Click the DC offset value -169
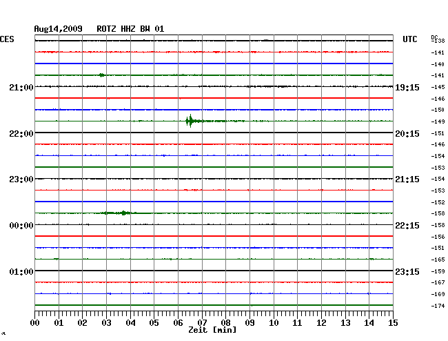Screen dimensions: 448x341 [x=438, y=294]
